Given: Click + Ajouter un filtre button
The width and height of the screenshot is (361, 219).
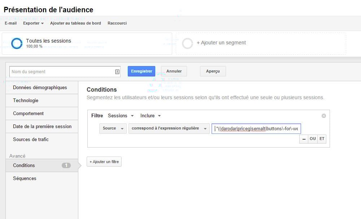Looking at the screenshot, I should pos(104,162).
